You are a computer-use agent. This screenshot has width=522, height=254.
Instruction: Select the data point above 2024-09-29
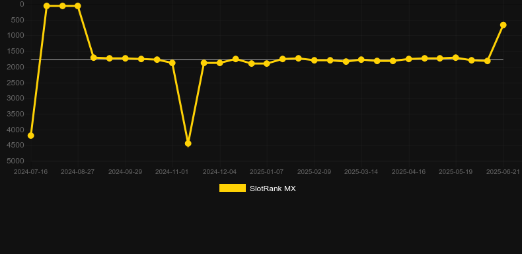(125, 58)
